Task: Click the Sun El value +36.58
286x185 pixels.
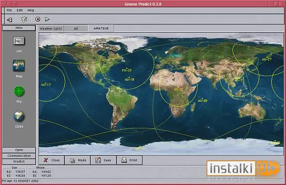Action: 21,176
